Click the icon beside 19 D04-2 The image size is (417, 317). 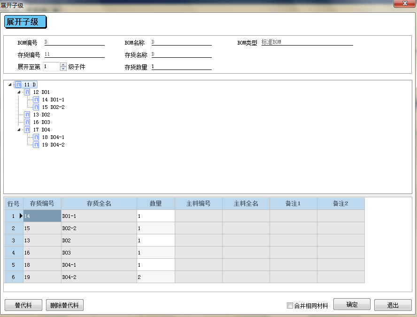coord(36,145)
